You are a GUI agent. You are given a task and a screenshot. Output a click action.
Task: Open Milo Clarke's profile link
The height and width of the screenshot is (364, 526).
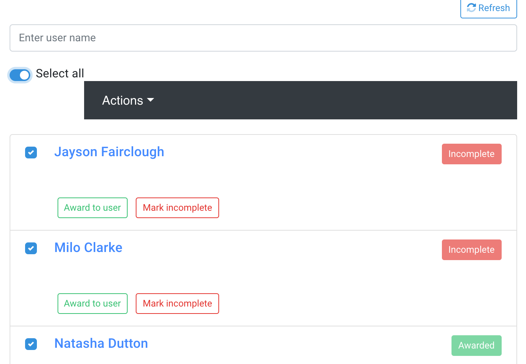tap(88, 248)
